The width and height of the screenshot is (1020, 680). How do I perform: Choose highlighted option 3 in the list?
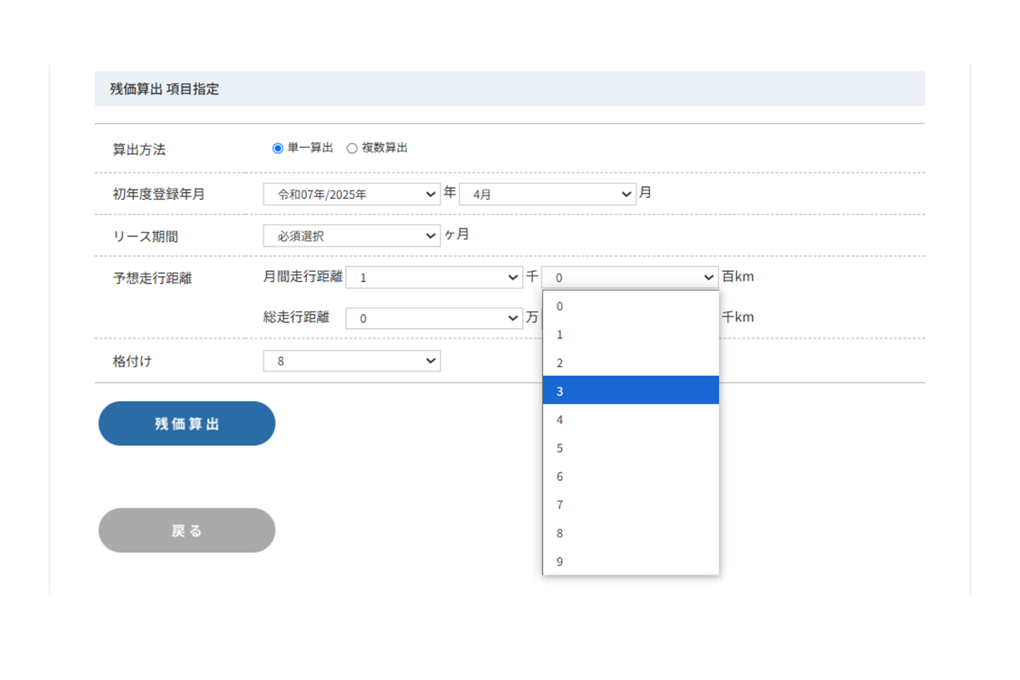[631, 391]
